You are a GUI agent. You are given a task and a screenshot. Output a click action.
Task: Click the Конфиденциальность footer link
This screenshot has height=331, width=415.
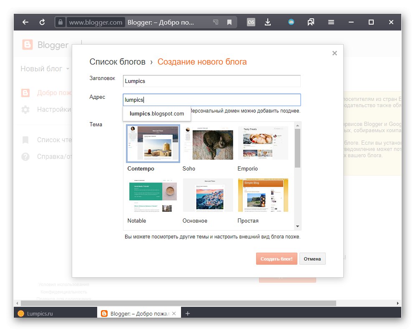tap(64, 292)
